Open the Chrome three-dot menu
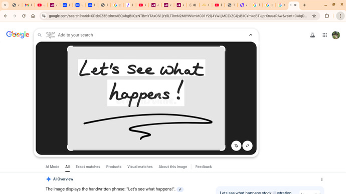346x194 pixels. coord(340,16)
